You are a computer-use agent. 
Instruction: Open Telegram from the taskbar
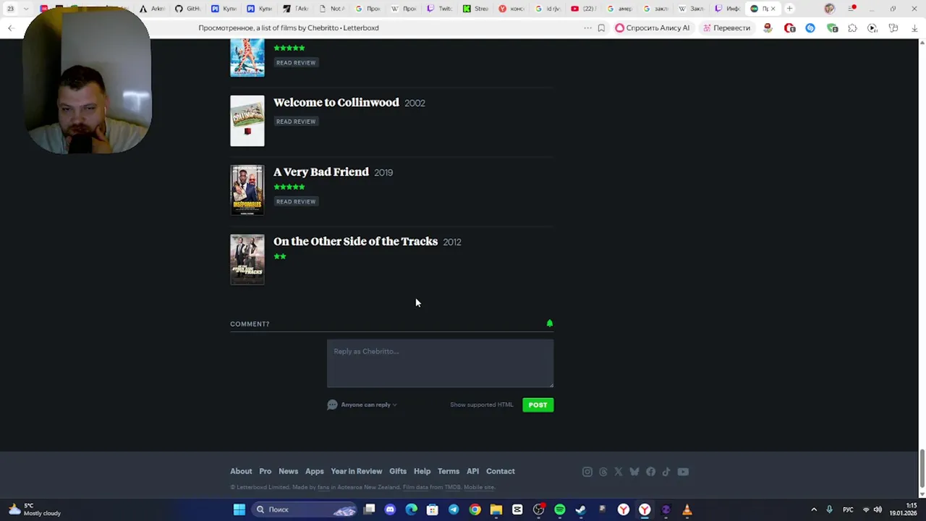(x=454, y=509)
